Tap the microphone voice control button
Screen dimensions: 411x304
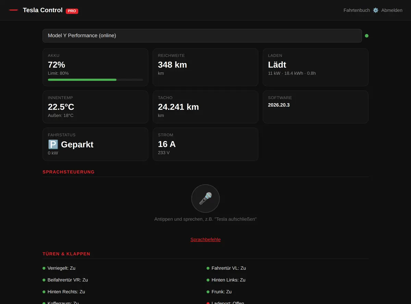click(x=206, y=198)
